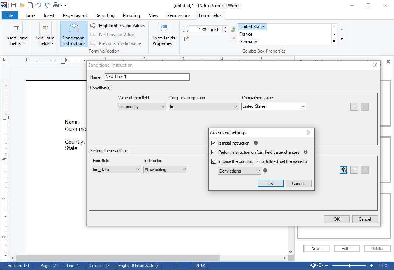Click the Insert Form Fields icon
Viewport: 394px width, 270px height.
(17, 28)
